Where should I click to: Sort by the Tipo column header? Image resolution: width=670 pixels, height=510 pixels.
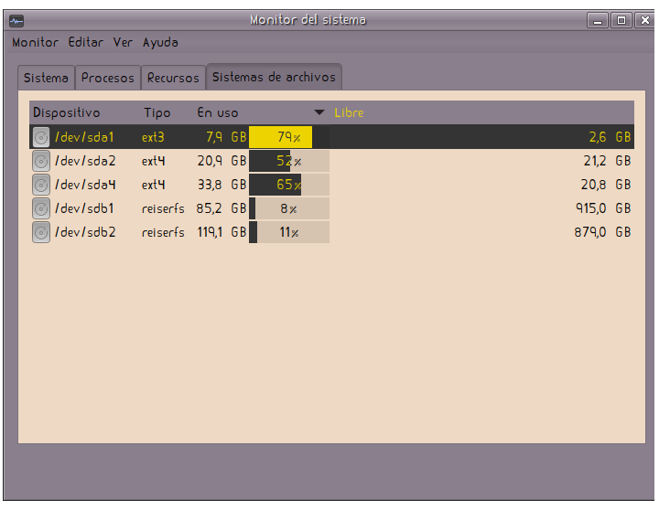click(x=157, y=112)
